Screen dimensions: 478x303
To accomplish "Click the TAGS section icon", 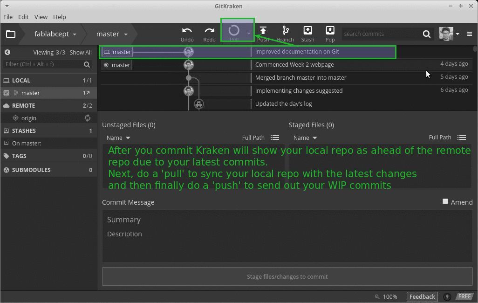I will (6, 156).
